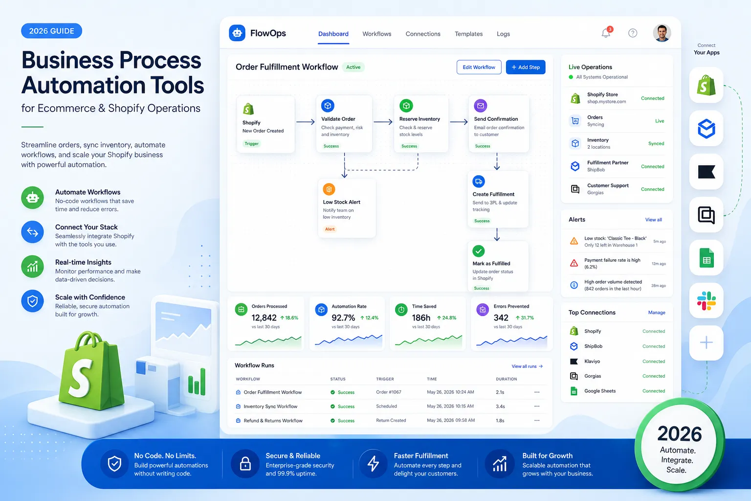Select the Create Fulfillment truck icon

point(479,181)
